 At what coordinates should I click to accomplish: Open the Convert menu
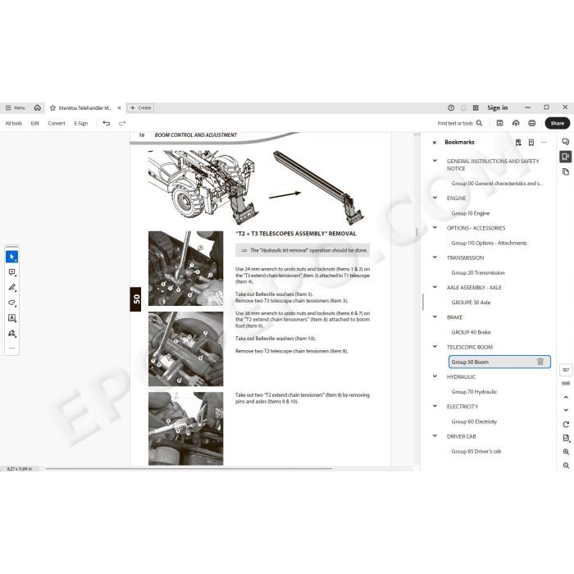coord(57,123)
